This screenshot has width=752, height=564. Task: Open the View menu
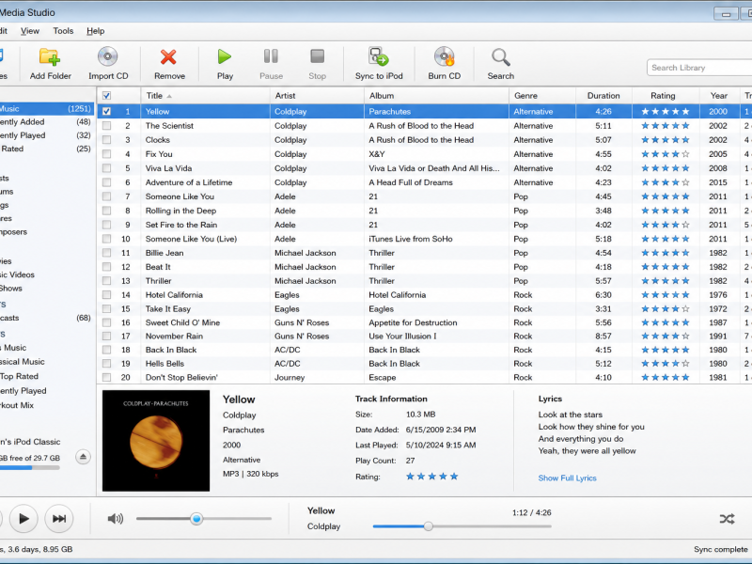30,31
